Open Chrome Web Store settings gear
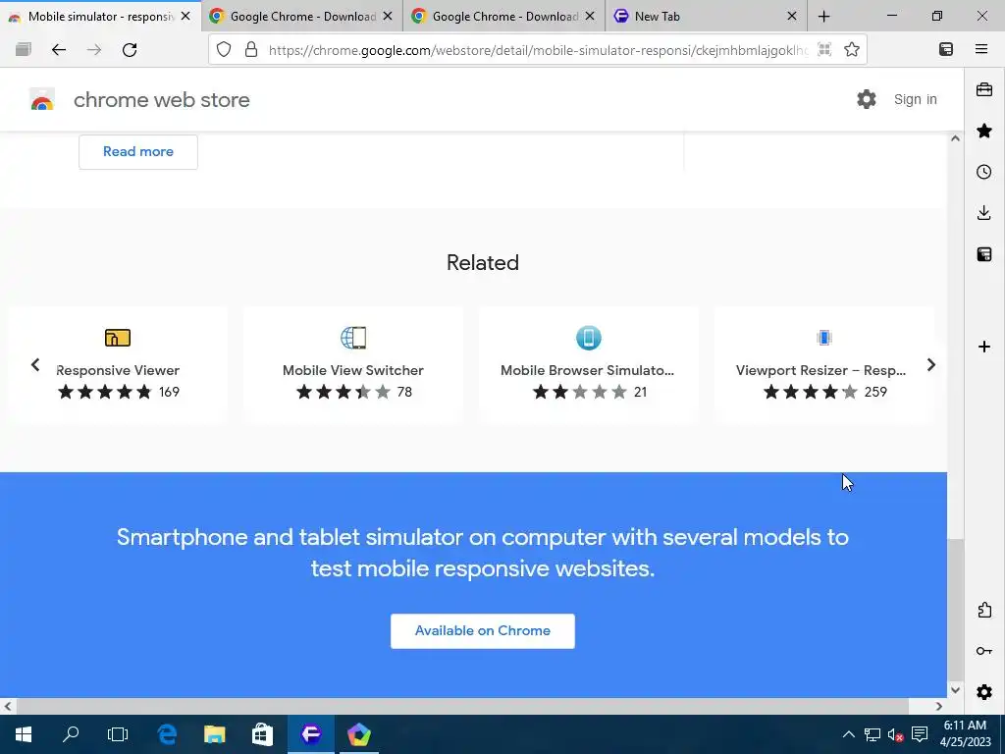 point(867,99)
